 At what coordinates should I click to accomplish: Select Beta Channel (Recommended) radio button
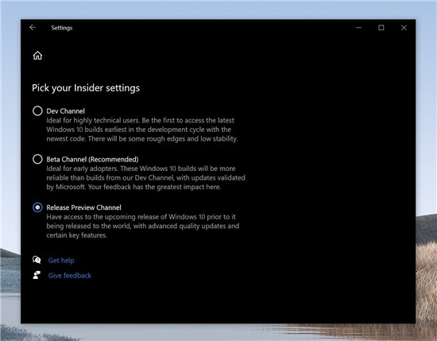tap(37, 159)
